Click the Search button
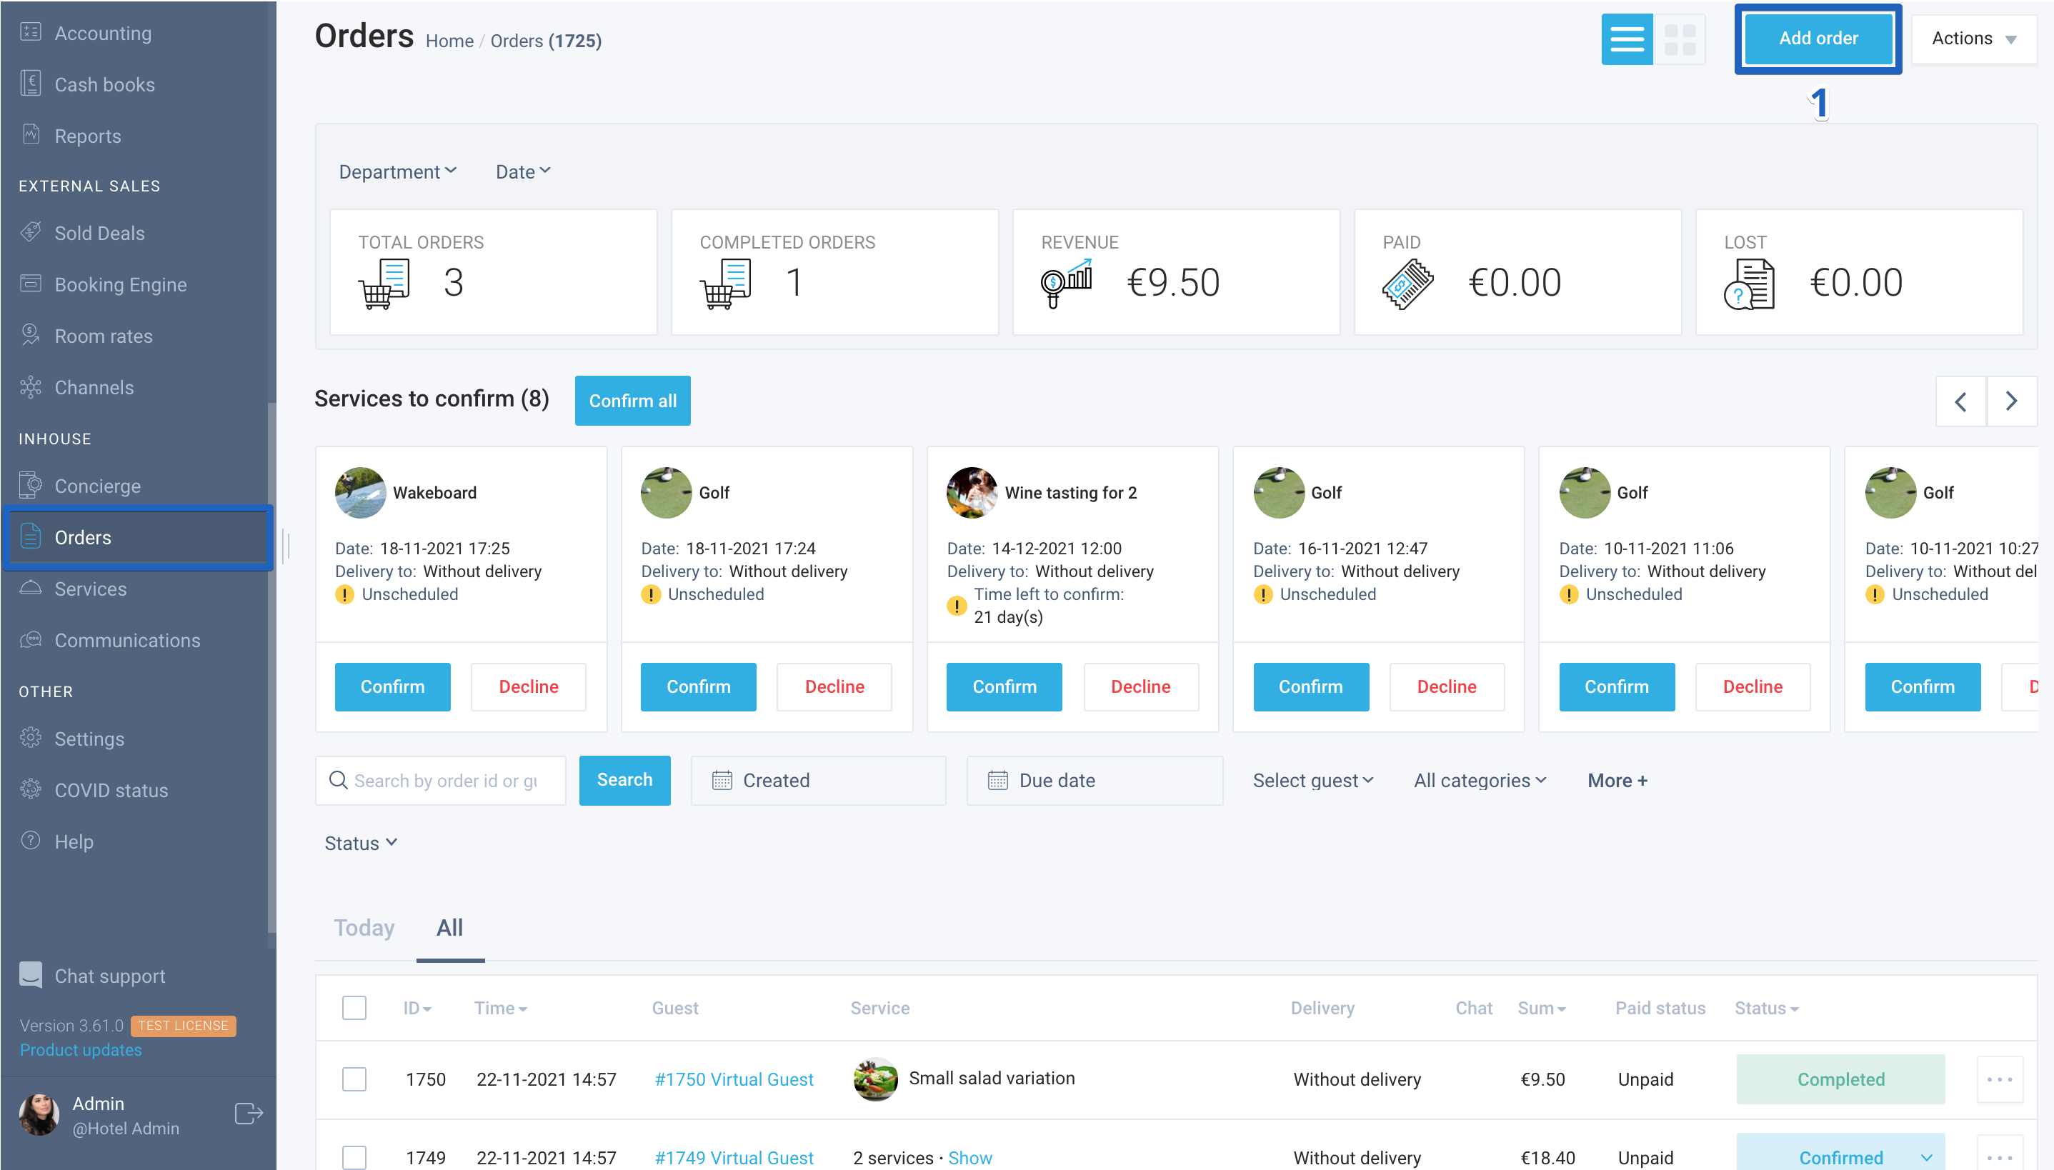The height and width of the screenshot is (1170, 2054). [x=624, y=780]
